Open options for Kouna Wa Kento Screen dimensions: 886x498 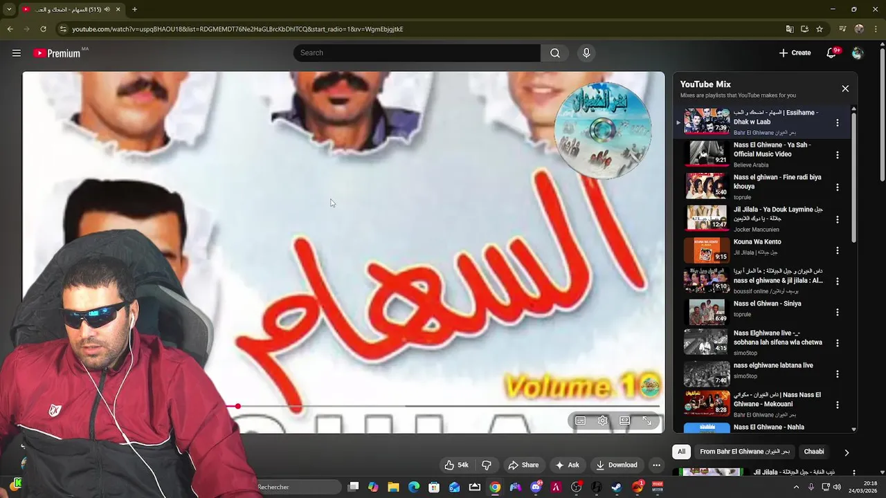coord(837,250)
